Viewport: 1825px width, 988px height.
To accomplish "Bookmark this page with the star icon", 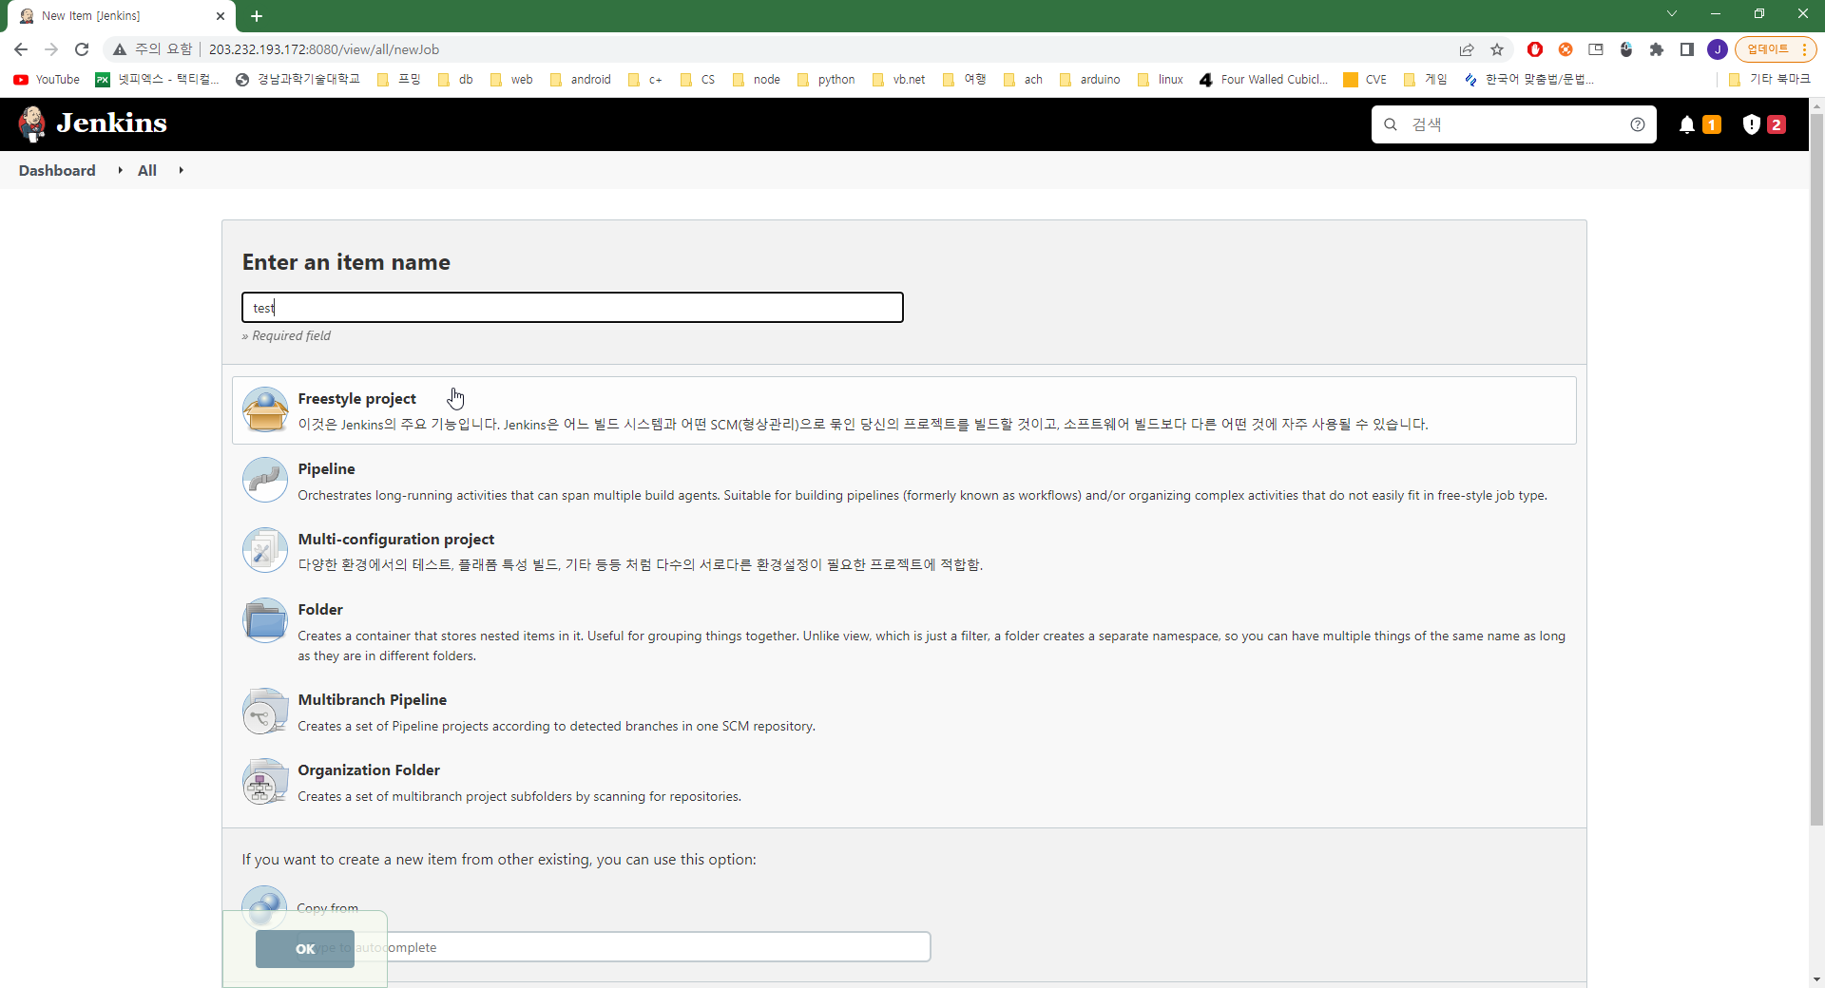I will [1497, 49].
